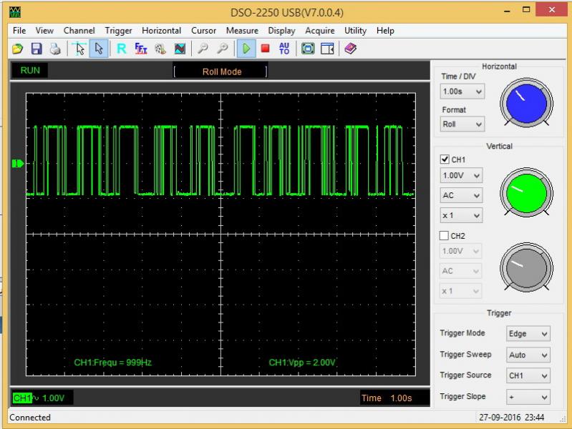Click the RUN status indicator
Viewport: 572px width, 429px height.
click(30, 70)
